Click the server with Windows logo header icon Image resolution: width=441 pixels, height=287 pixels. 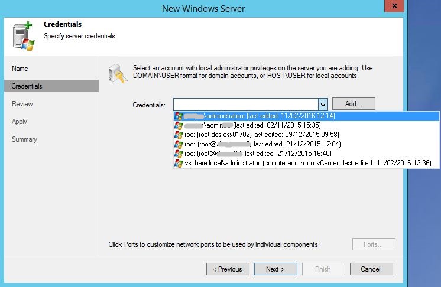tap(23, 36)
